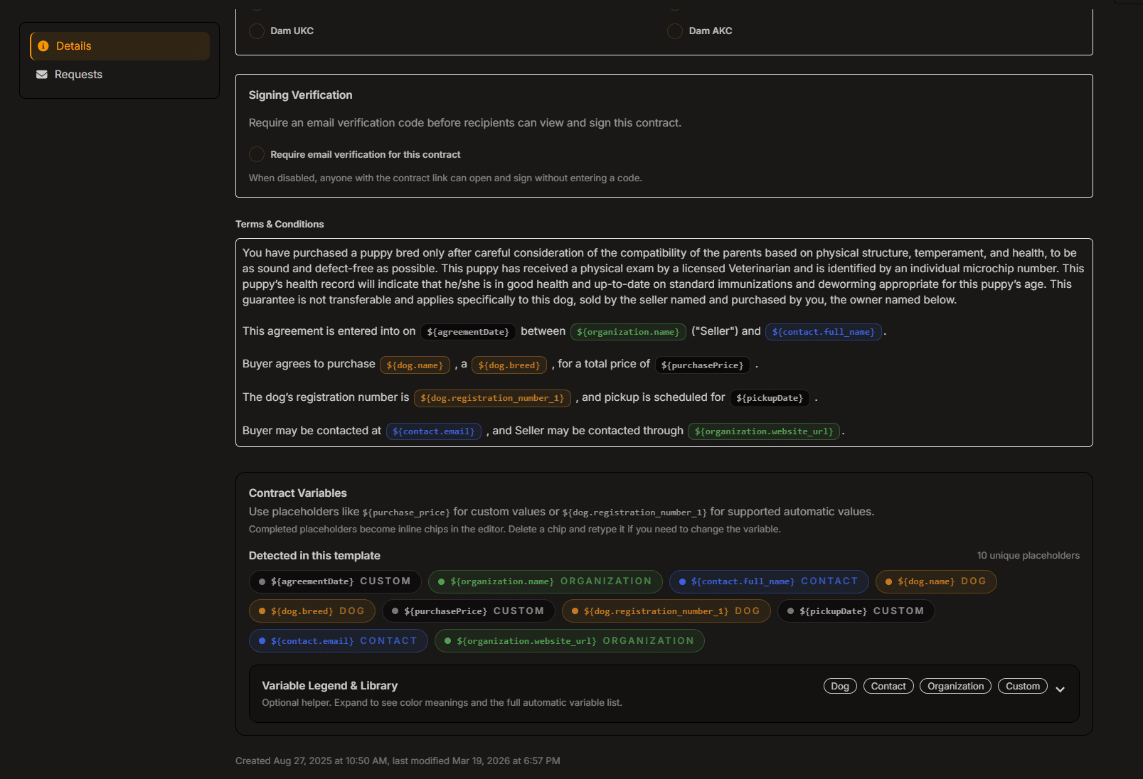Open the Requests sidebar section
The width and height of the screenshot is (1143, 779).
pyautogui.click(x=78, y=74)
